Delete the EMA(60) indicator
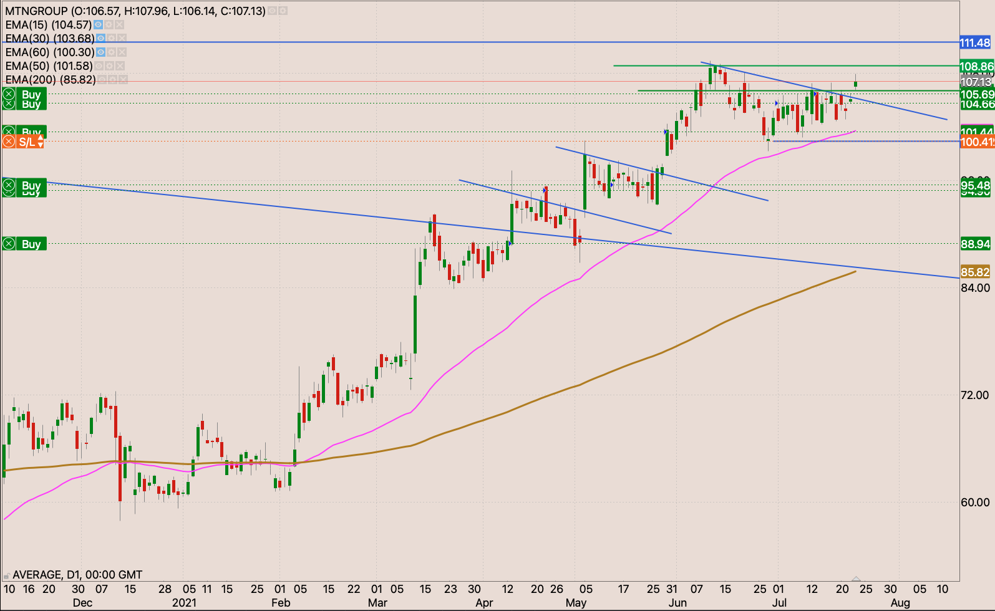 pyautogui.click(x=122, y=52)
